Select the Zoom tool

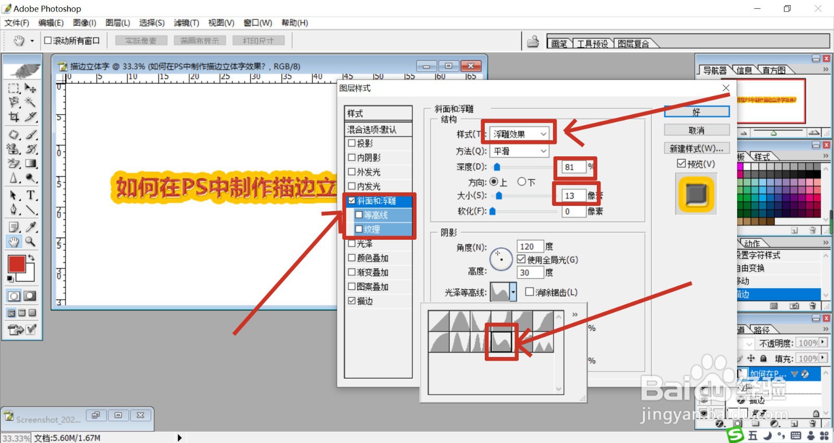31,241
